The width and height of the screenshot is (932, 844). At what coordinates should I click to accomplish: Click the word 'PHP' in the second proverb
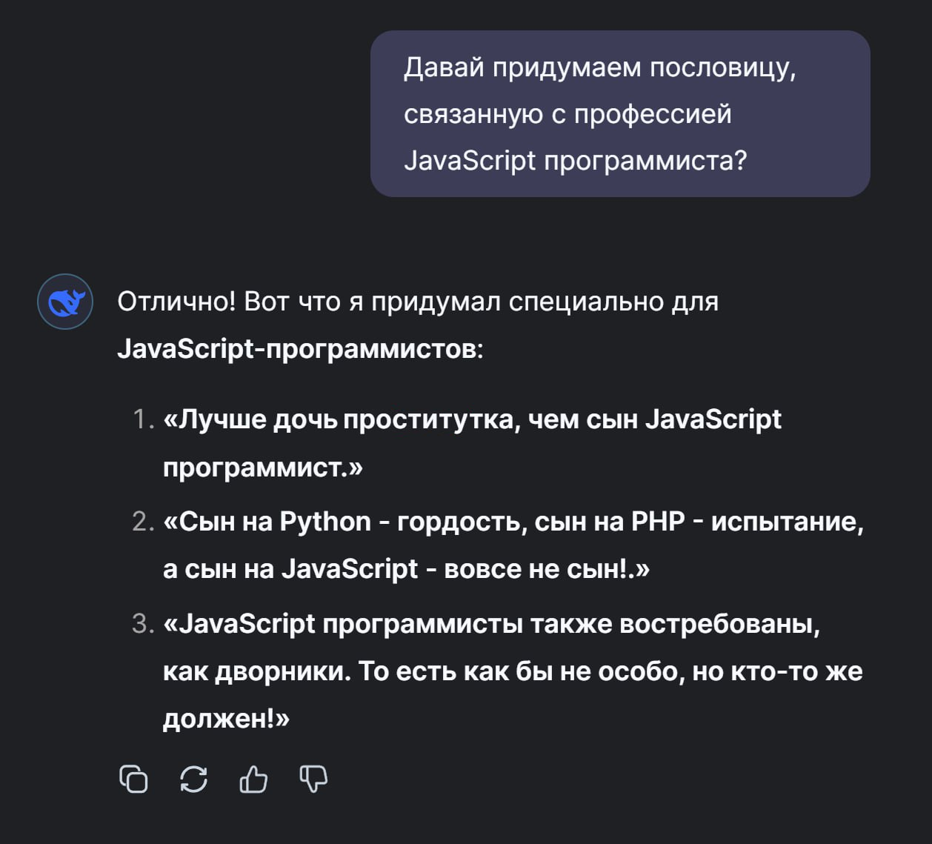658,522
